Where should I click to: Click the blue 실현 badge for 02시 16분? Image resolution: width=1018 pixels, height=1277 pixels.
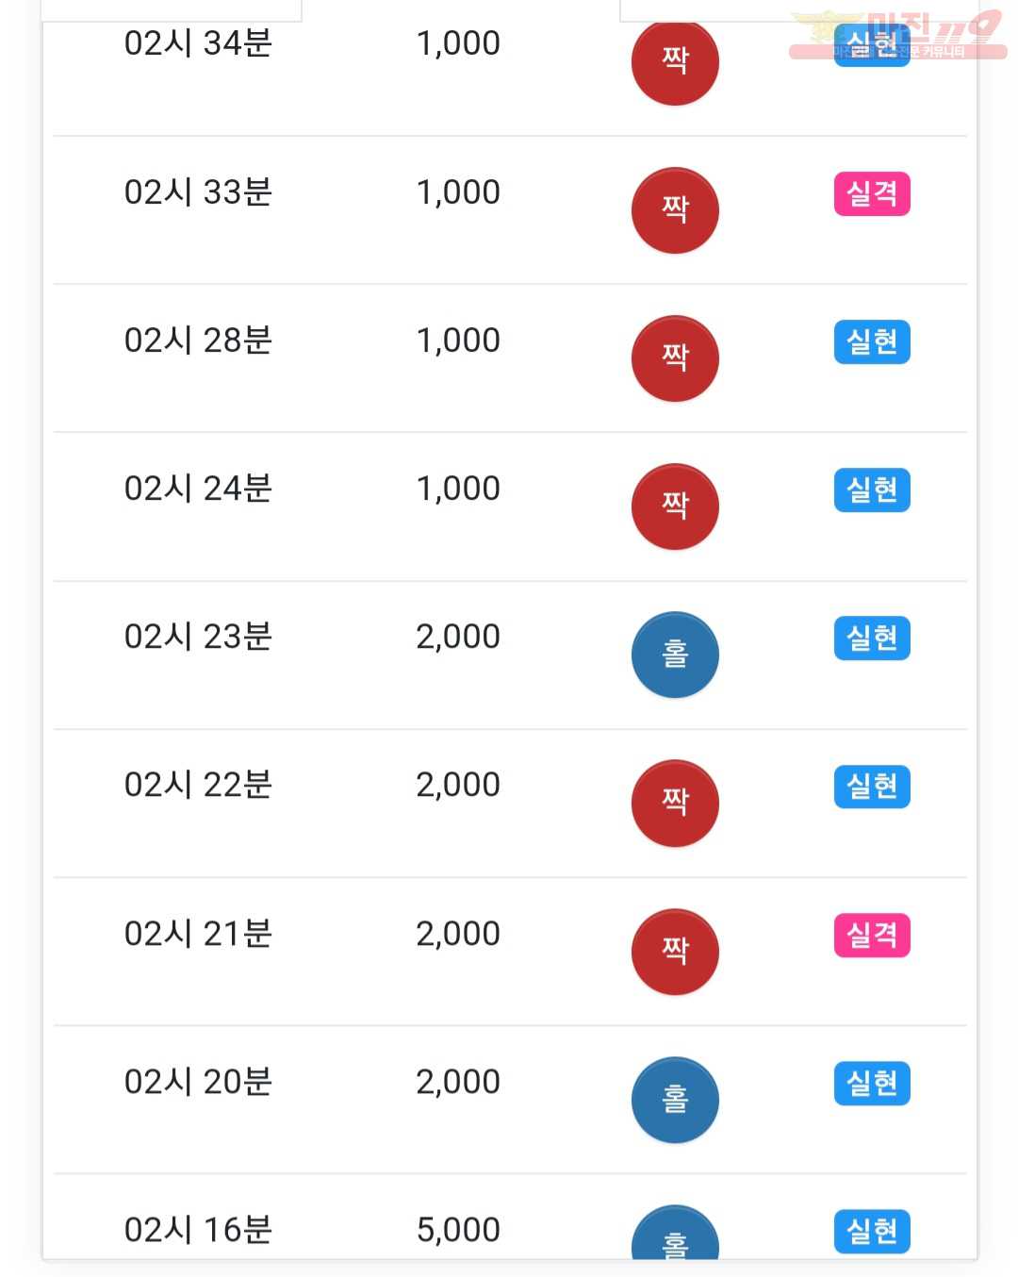pos(872,1232)
